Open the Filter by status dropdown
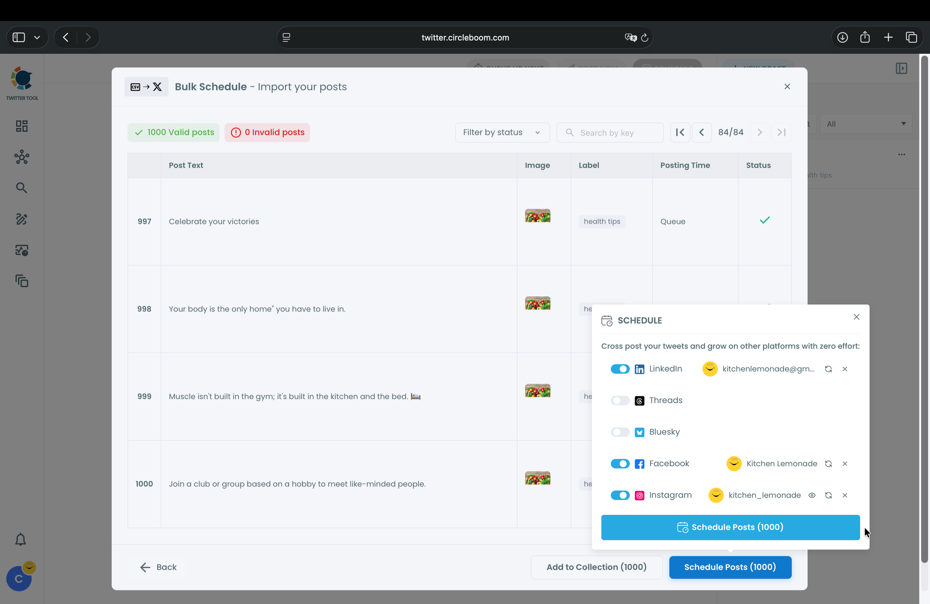Image resolution: width=930 pixels, height=604 pixels. tap(502, 132)
